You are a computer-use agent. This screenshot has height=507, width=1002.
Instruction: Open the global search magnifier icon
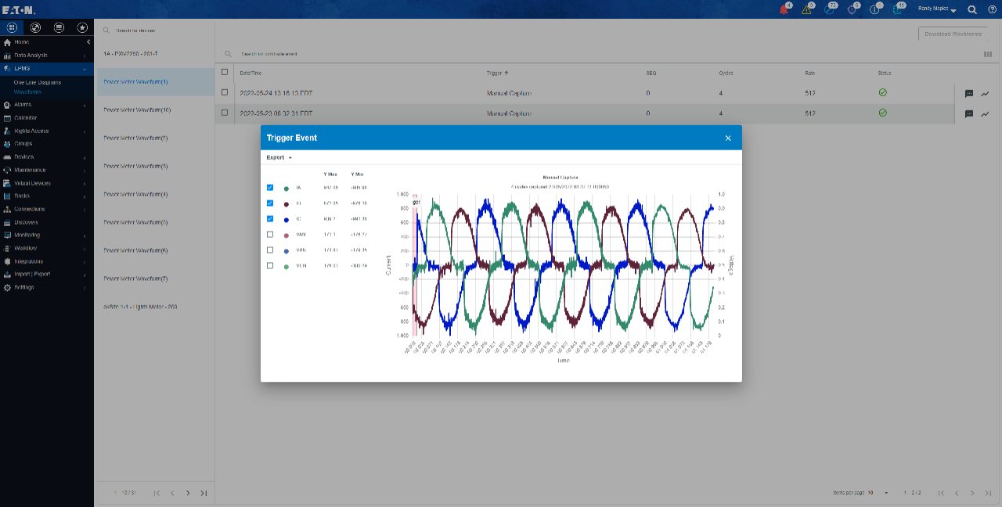click(971, 9)
